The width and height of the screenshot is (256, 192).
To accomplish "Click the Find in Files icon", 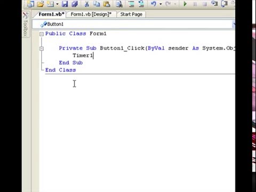I will 119,4.
